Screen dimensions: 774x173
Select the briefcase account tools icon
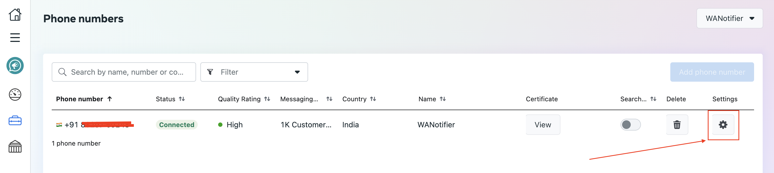point(15,121)
